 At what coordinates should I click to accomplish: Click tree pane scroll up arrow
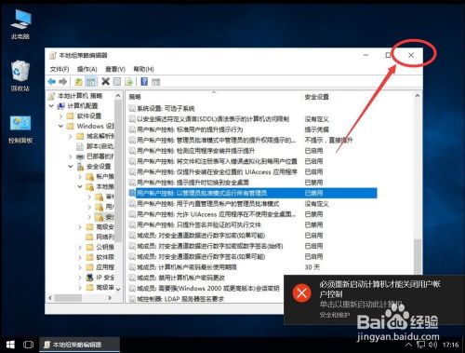coord(118,96)
